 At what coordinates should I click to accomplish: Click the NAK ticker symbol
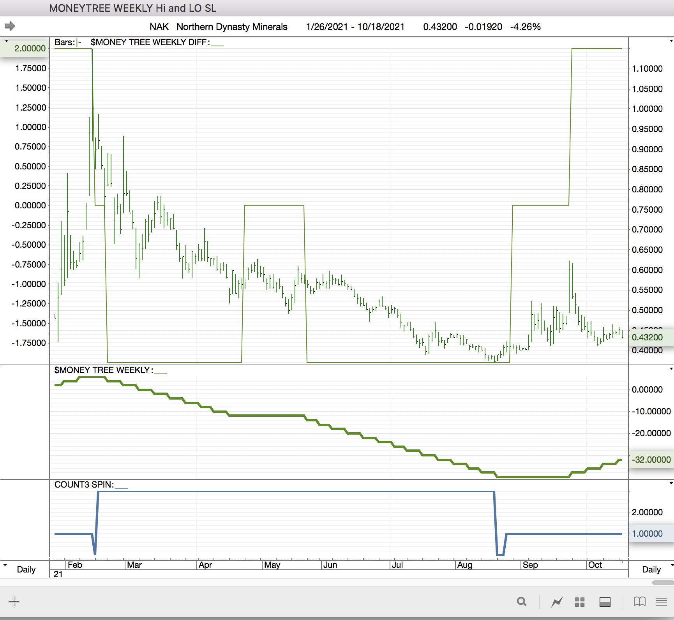(159, 27)
